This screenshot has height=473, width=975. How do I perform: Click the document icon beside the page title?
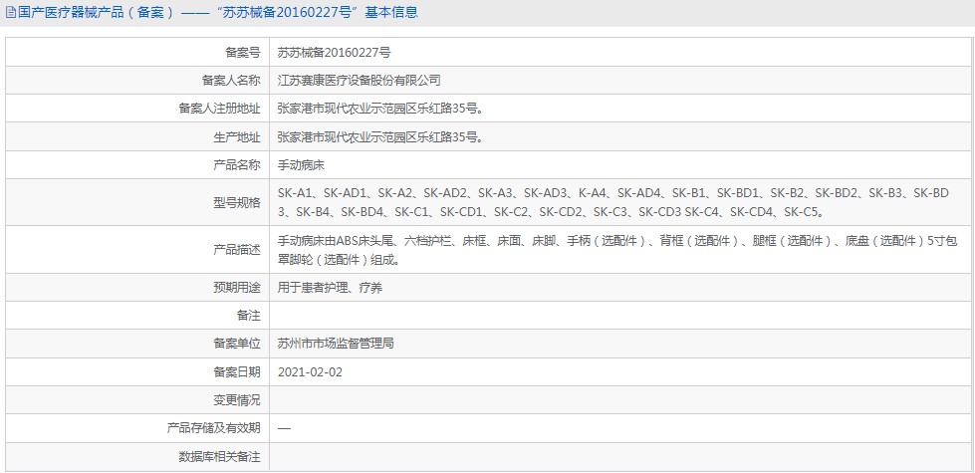click(11, 12)
